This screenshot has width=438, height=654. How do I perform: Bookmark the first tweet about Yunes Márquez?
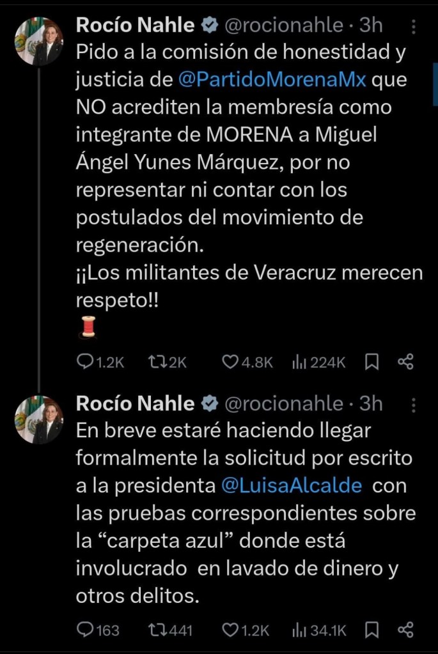point(372,362)
